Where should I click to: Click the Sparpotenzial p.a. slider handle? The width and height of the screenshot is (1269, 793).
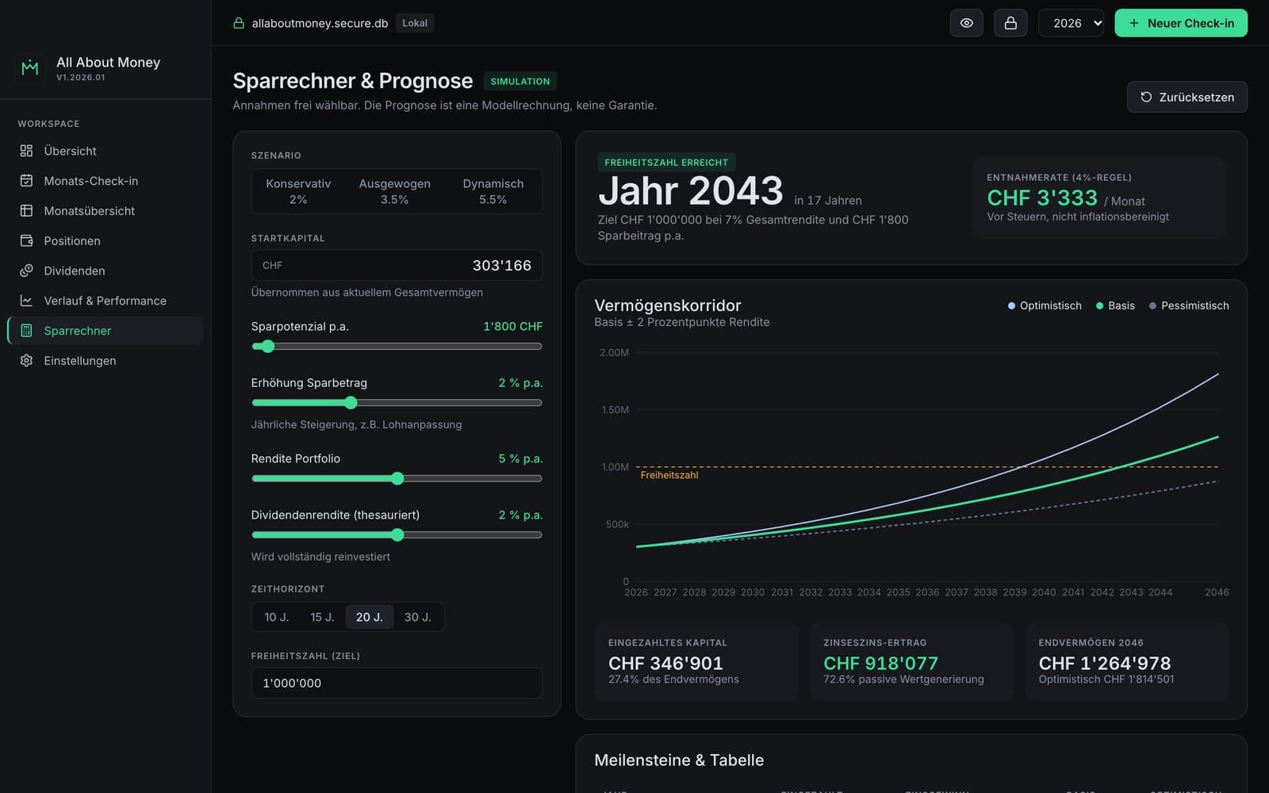[x=268, y=347]
